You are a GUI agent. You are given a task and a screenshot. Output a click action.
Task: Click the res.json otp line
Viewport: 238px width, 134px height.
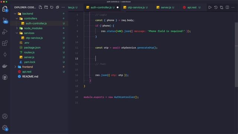coord(112,75)
